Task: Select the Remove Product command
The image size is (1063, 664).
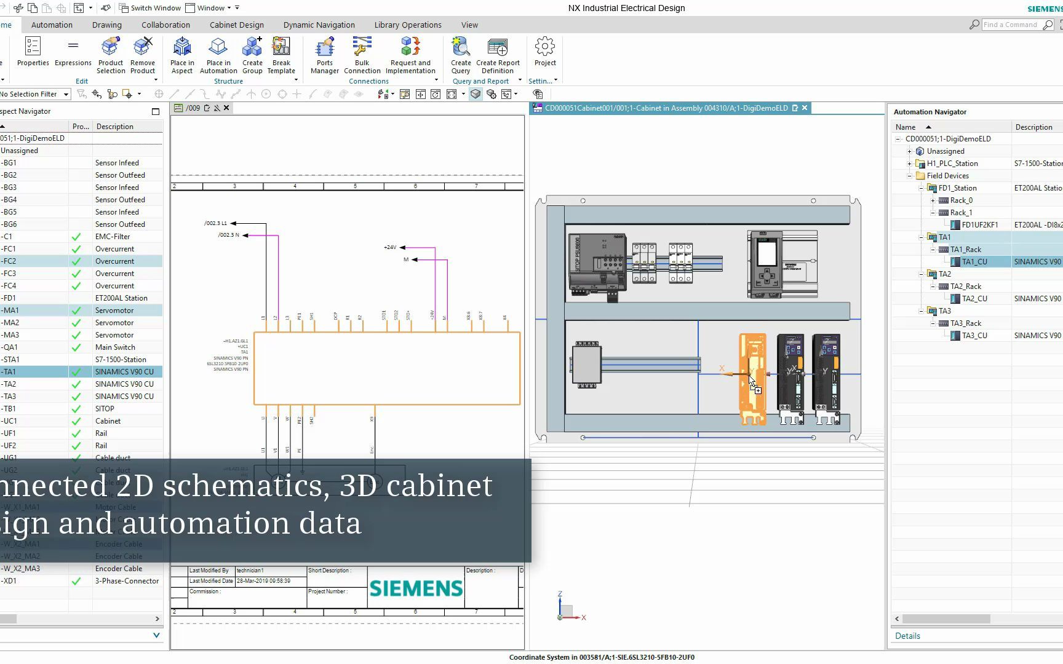Action: pos(143,55)
